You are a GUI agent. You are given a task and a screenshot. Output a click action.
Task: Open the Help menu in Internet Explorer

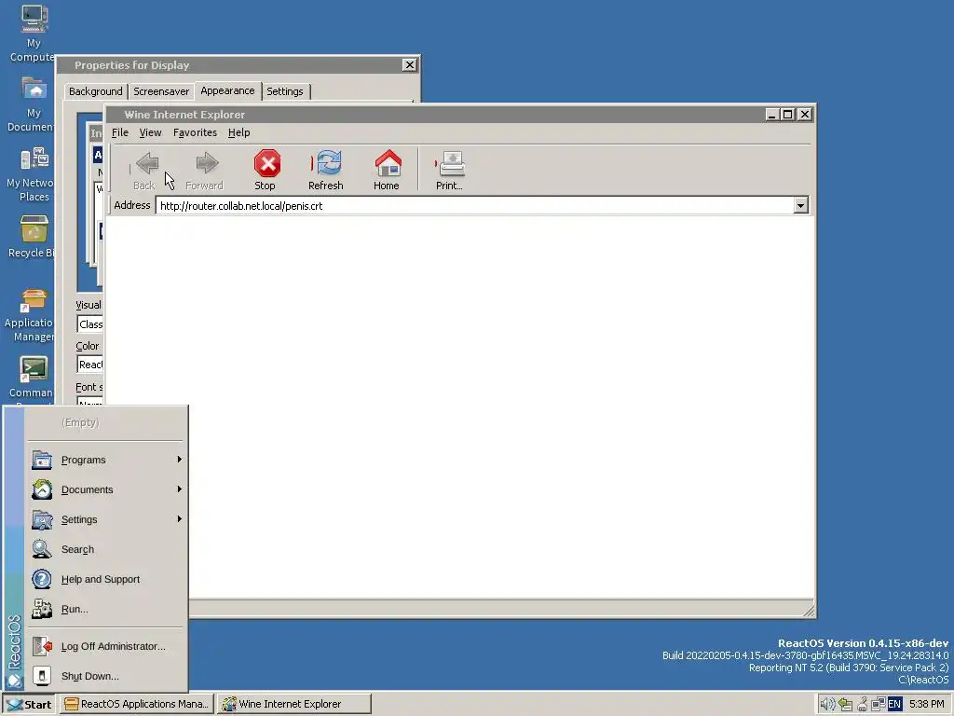pyautogui.click(x=239, y=132)
